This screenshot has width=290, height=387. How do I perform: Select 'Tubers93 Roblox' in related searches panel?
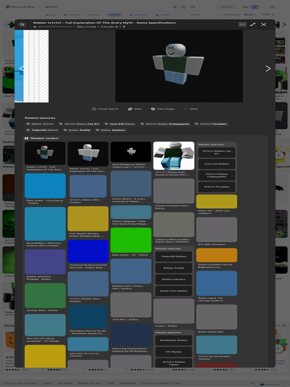(174, 257)
